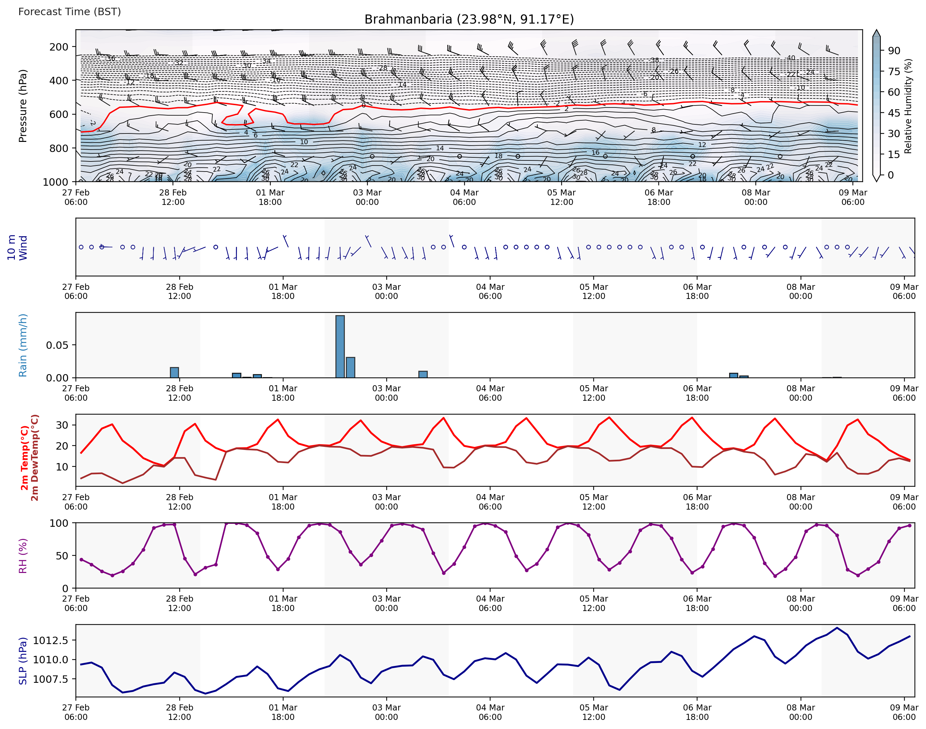Click the "Relative Humidity (%)" colorbar title

click(x=908, y=106)
